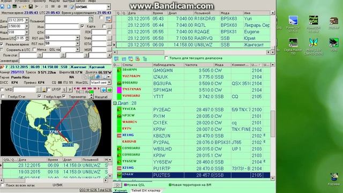The height and width of the screenshot is (193, 343).
Task: Click the S button next to LP/SP
Action: tap(64, 90)
